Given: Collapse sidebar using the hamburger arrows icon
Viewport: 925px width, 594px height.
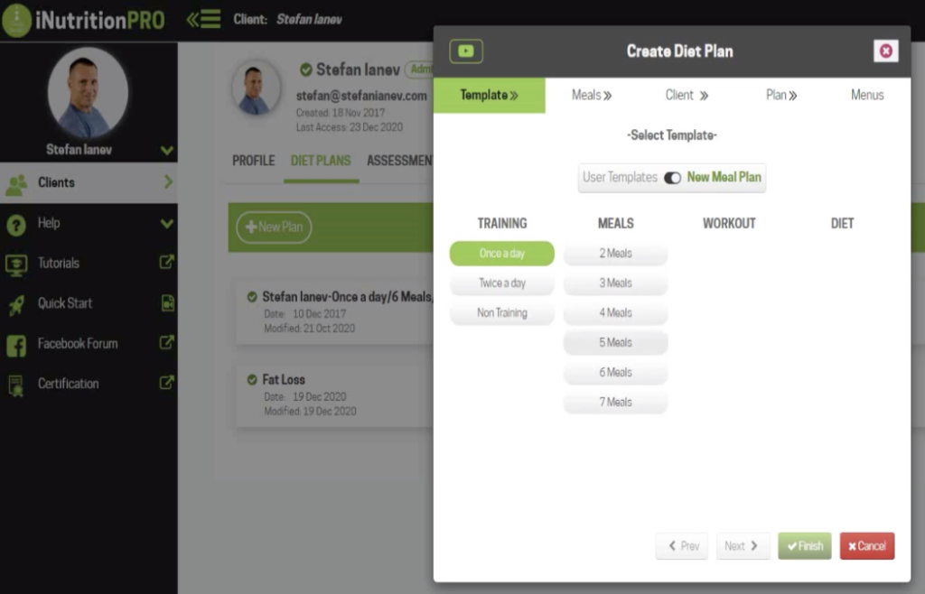Looking at the screenshot, I should (x=203, y=19).
